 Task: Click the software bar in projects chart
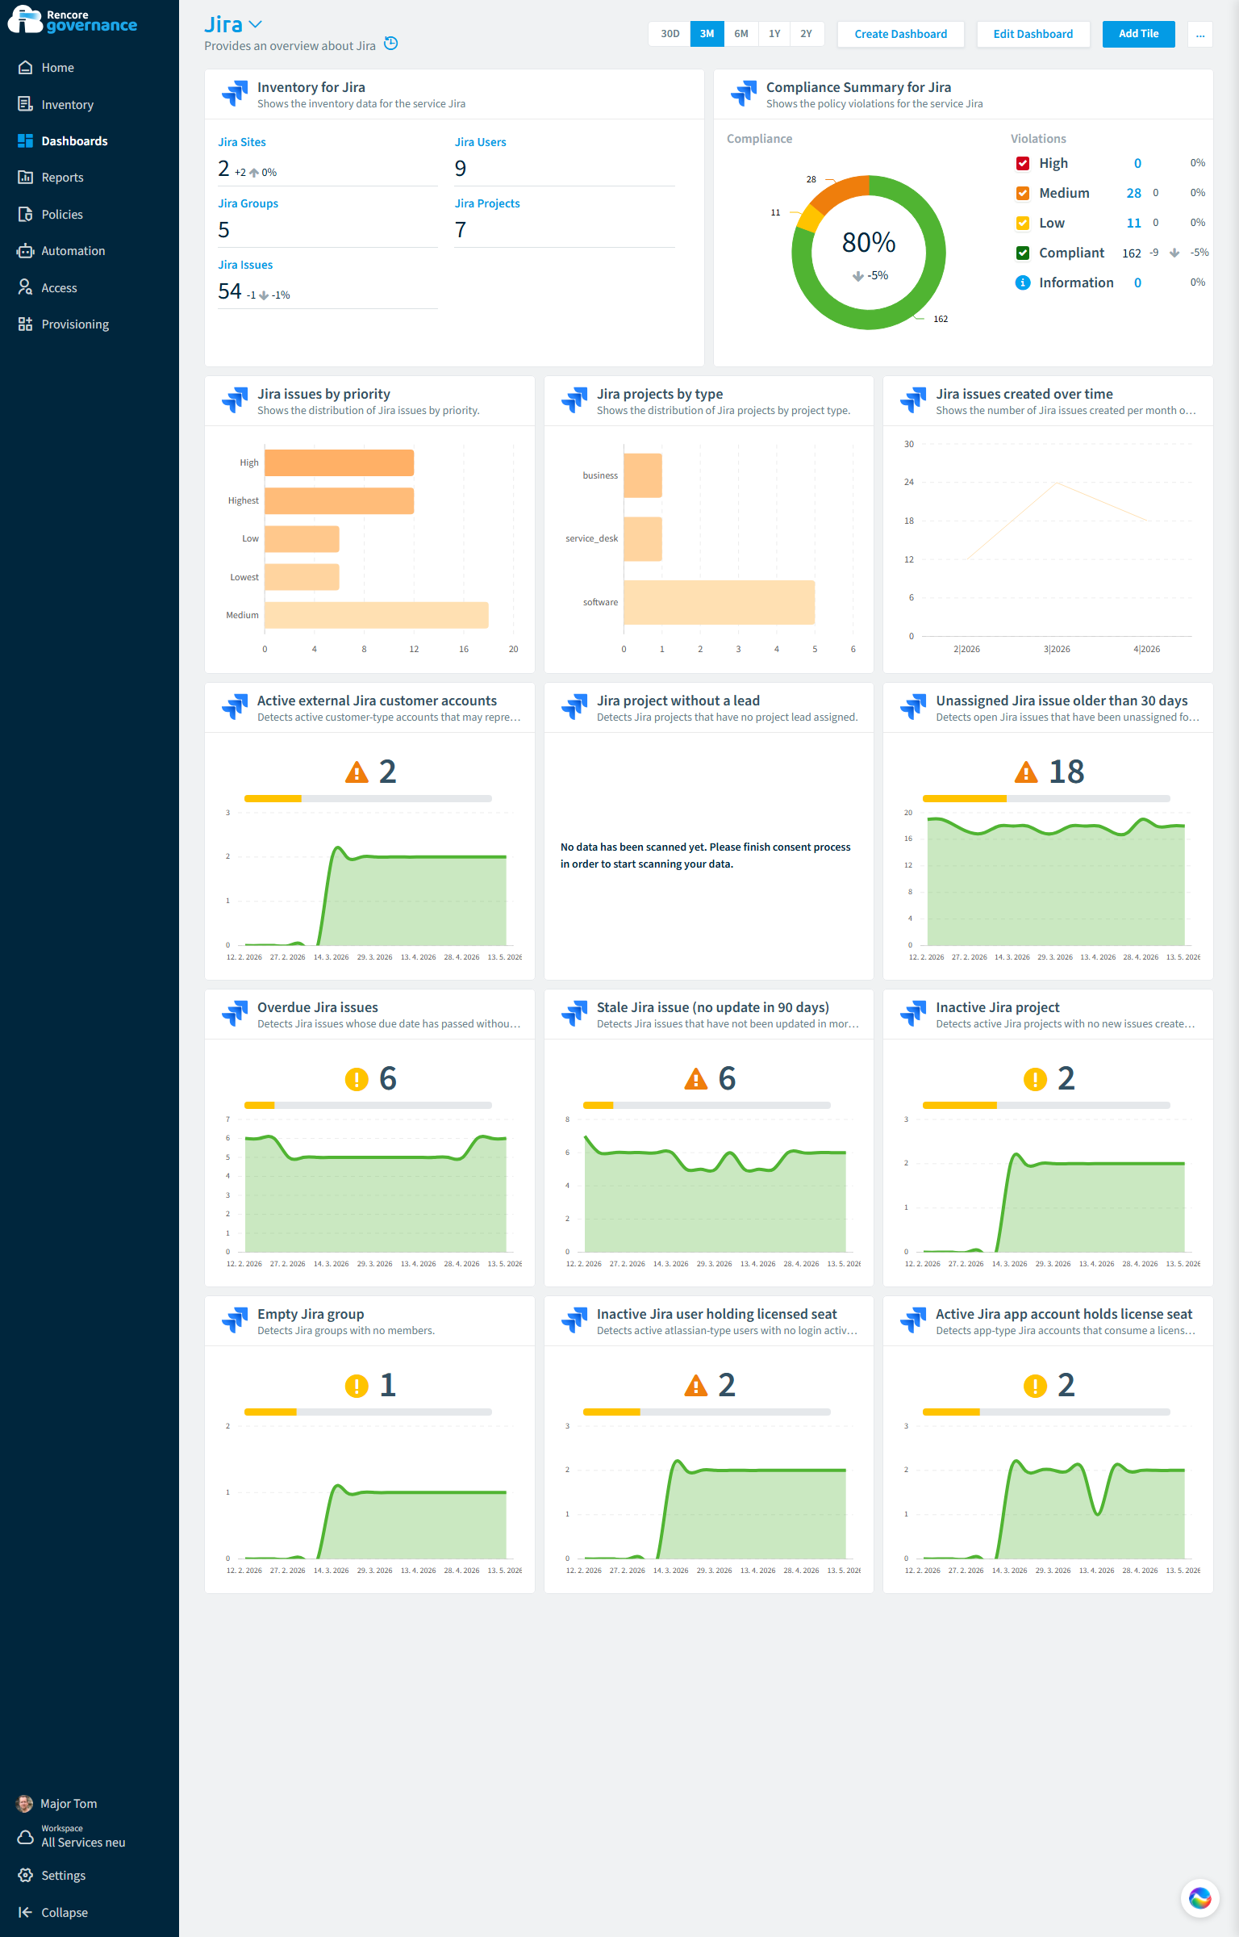pos(719,602)
